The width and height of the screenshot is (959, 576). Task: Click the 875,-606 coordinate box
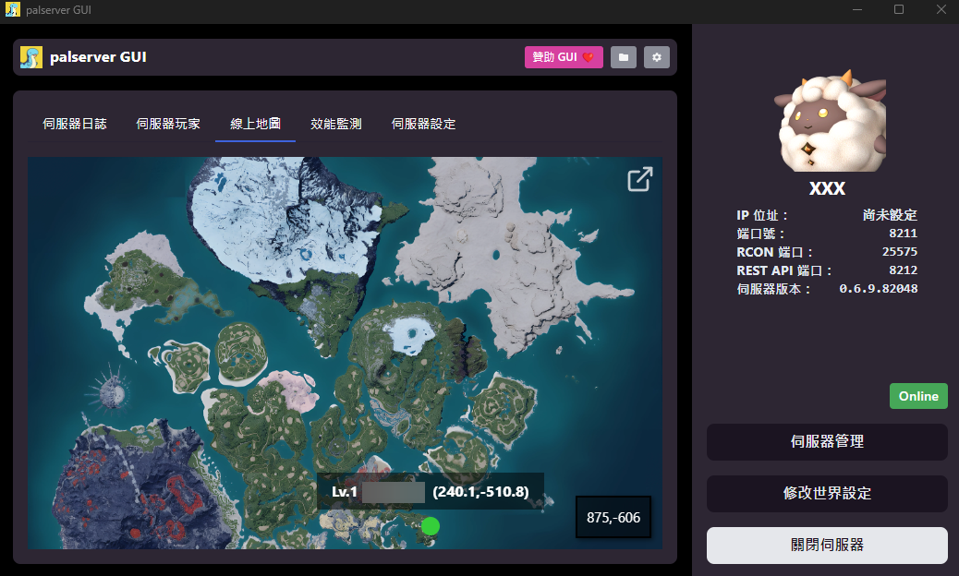click(x=613, y=517)
